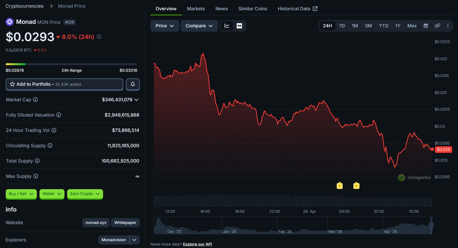The height and width of the screenshot is (248, 458).
Task: Click info icon beside Total Supply
Action: tap(37, 161)
